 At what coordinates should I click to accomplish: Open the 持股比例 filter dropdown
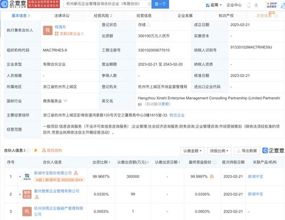(219, 151)
